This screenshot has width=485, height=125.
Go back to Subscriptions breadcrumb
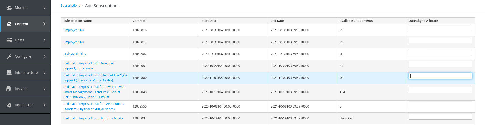(x=70, y=6)
